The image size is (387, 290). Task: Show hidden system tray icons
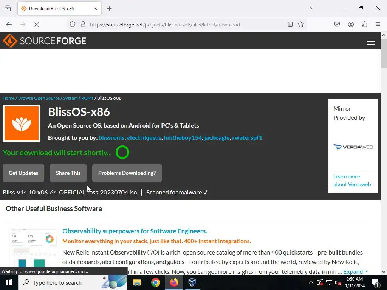pyautogui.click(x=311, y=282)
